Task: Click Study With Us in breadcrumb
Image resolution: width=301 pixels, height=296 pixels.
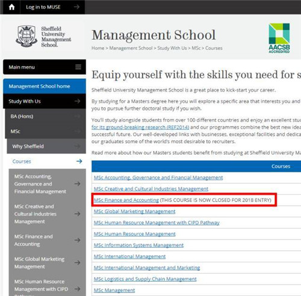Action: tap(172, 48)
